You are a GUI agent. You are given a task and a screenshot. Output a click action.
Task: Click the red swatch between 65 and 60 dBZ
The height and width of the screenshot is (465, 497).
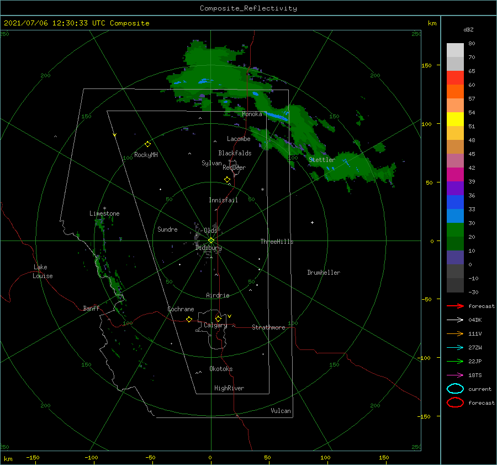click(455, 78)
